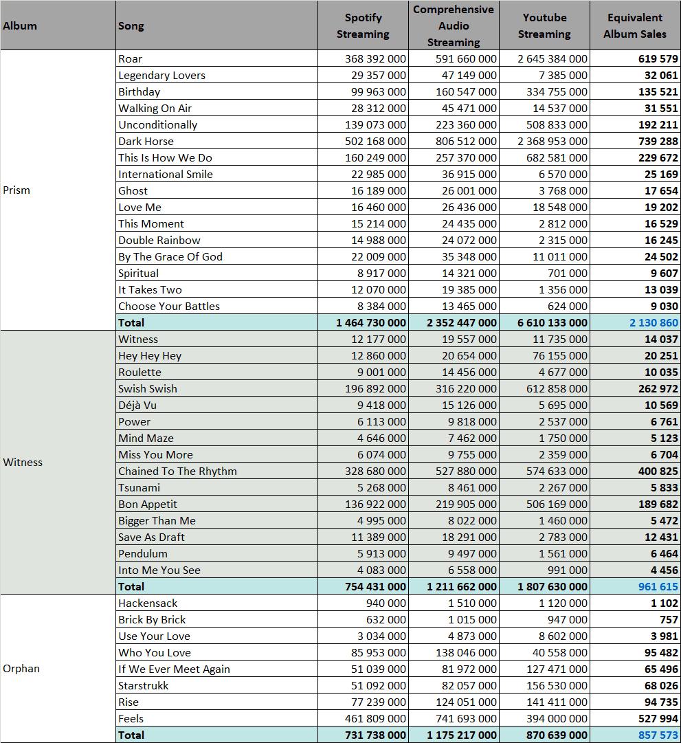This screenshot has height=743, width=681.
Task: Click the Witness song name cell
Action: pos(216,339)
